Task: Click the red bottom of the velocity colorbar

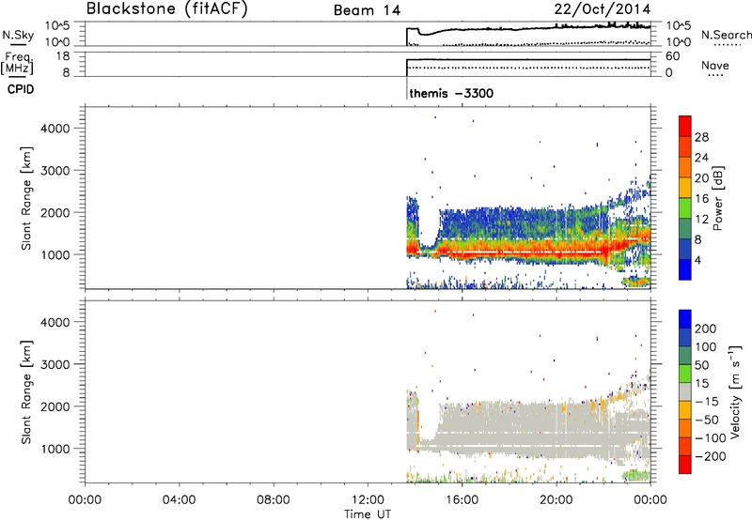Action: (x=685, y=465)
